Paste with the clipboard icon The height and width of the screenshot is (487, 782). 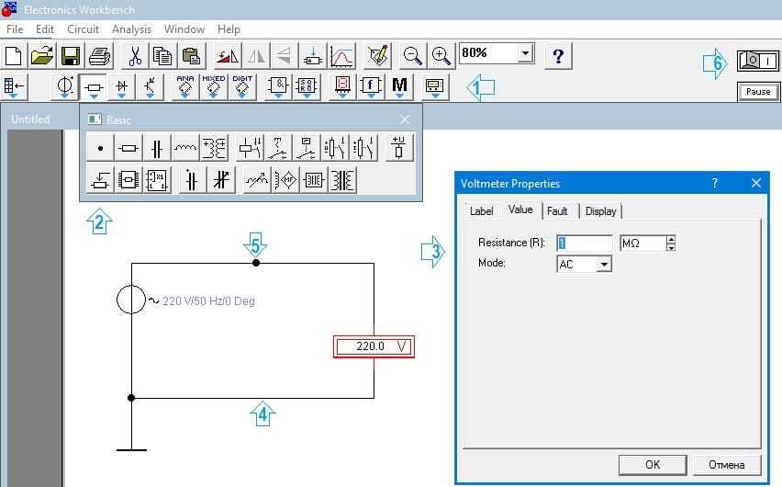[191, 56]
